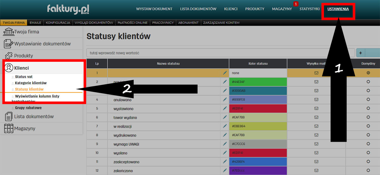Mark 'zakończono' as the default status radio

pyautogui.click(x=368, y=171)
